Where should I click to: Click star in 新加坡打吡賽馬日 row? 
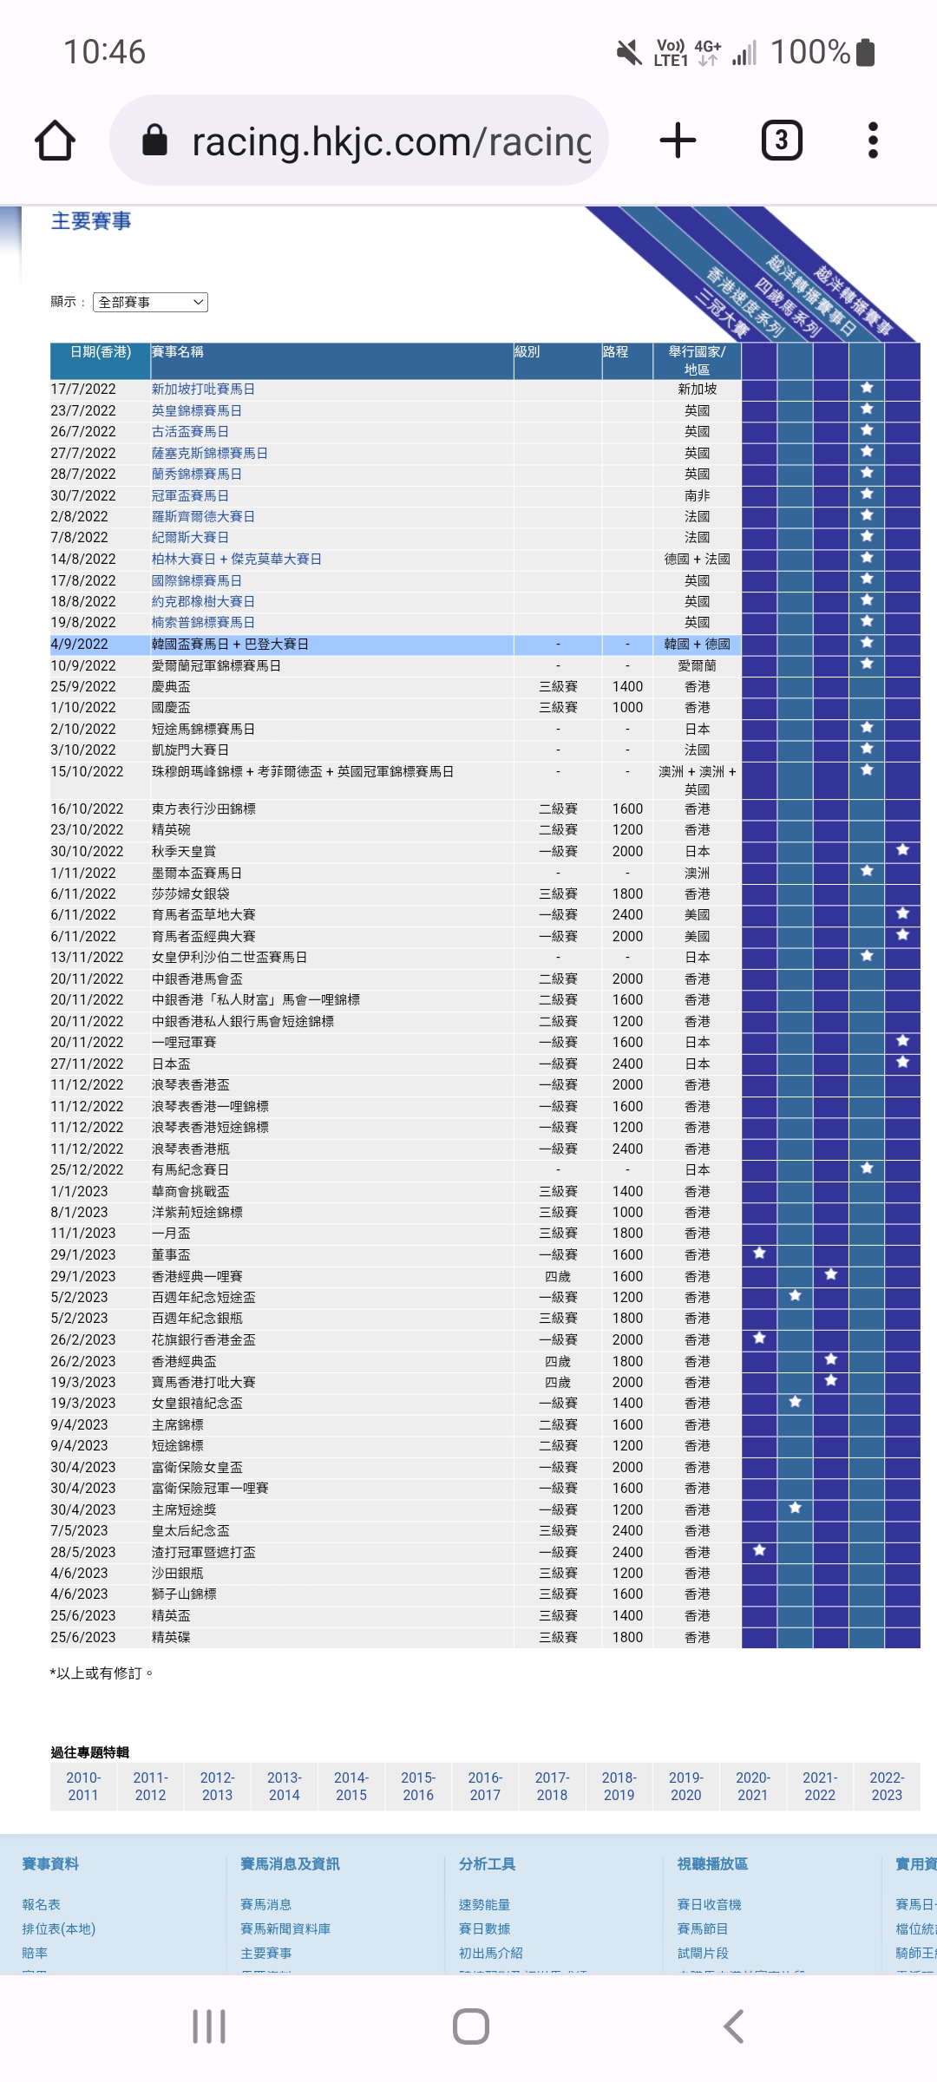[x=867, y=388]
